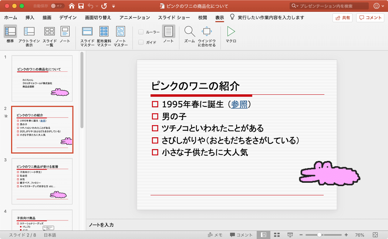Open the feedback smiley dropdown arrow
The width and height of the screenshot is (388, 239).
click(x=383, y=6)
